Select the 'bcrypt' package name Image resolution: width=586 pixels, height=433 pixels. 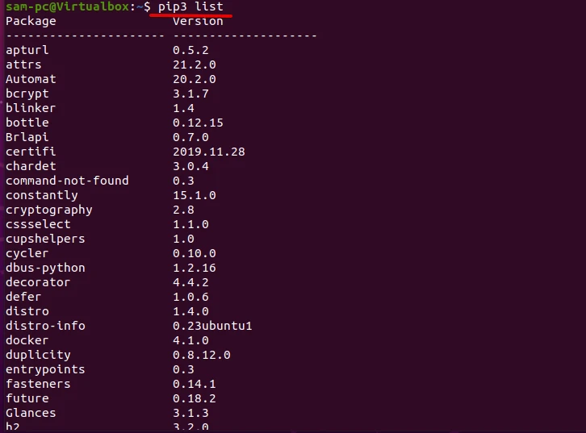click(x=27, y=94)
